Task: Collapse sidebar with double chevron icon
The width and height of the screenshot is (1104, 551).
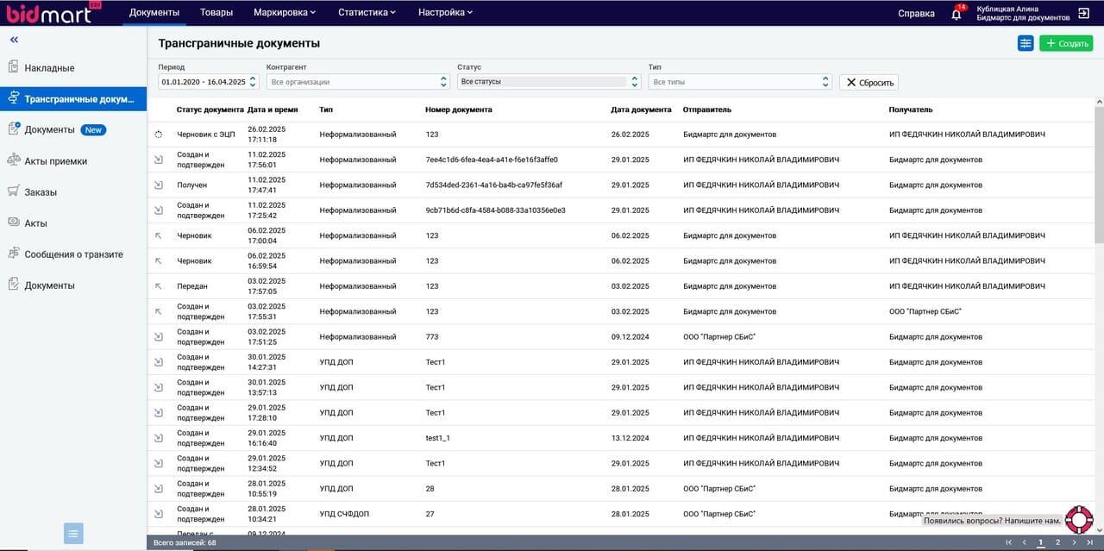Action: click(15, 40)
